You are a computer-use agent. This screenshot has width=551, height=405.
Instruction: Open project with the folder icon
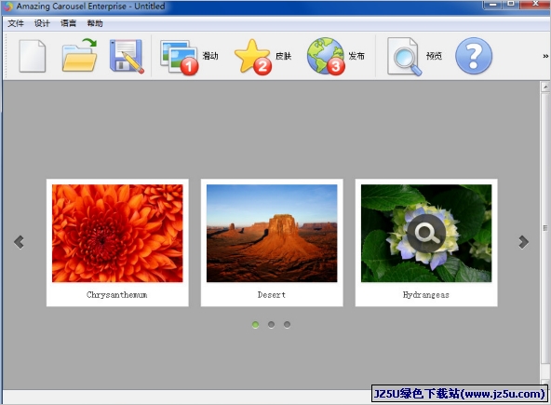tap(80, 56)
